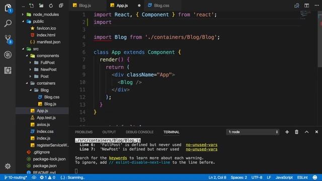Collapse the public folder
This screenshot has height=181, width=322.
(x=42, y=21)
